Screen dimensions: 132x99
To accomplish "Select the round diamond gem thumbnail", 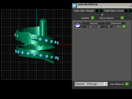I will [78, 25].
